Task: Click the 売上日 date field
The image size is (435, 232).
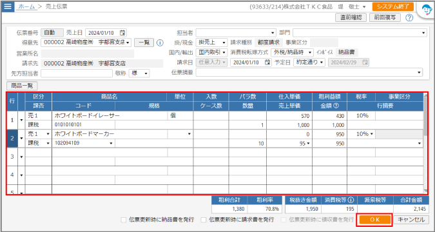Action: coord(106,33)
